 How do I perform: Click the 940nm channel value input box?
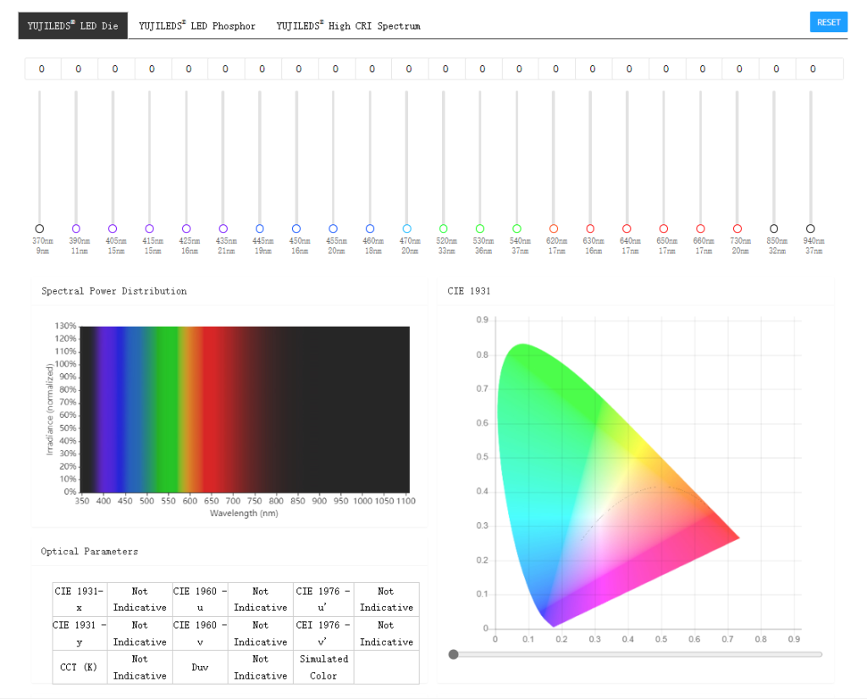click(x=814, y=69)
